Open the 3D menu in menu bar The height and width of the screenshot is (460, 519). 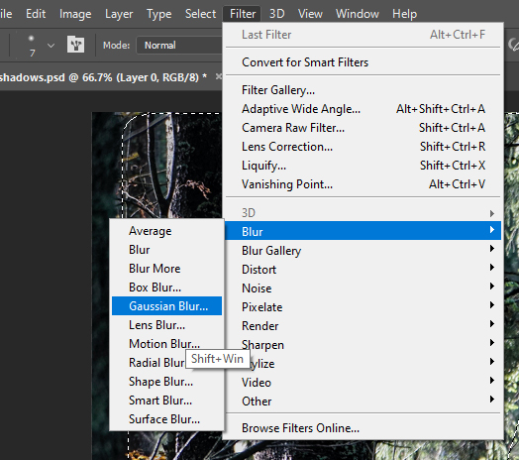(276, 14)
